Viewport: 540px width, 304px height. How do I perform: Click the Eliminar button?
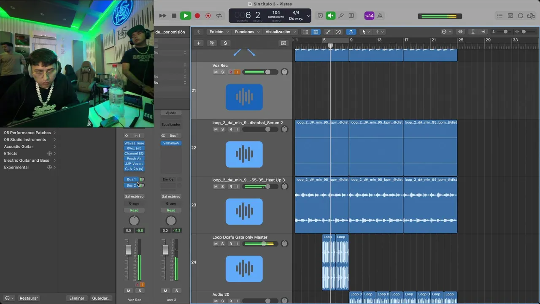(x=77, y=298)
